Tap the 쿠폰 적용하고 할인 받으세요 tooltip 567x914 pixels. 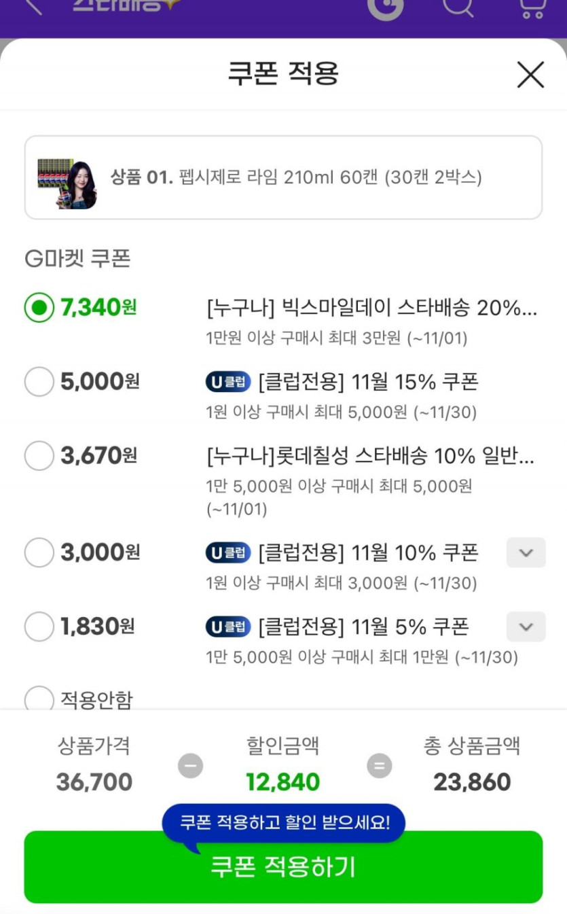point(284,823)
